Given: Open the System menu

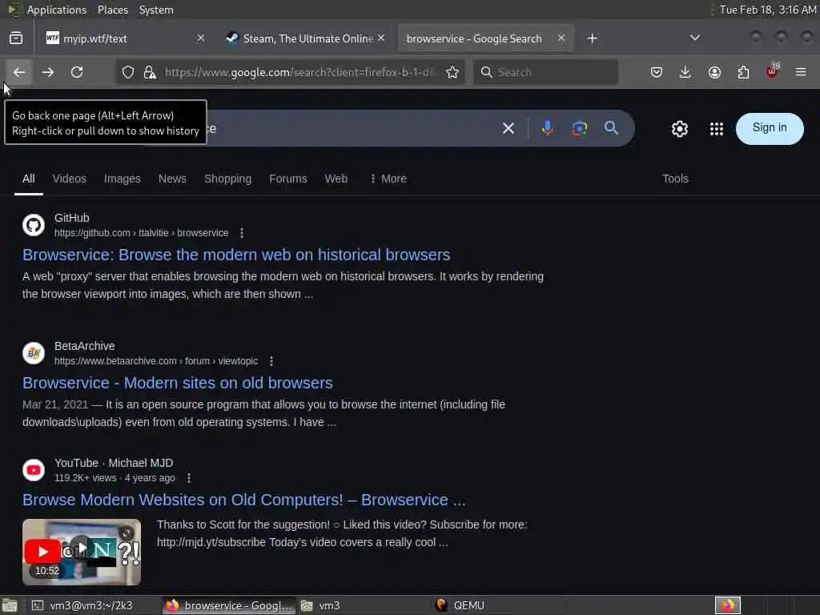Looking at the screenshot, I should click(x=156, y=10).
